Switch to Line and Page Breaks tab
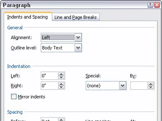Image resolution: width=162 pixels, height=121 pixels. pyautogui.click(x=76, y=17)
